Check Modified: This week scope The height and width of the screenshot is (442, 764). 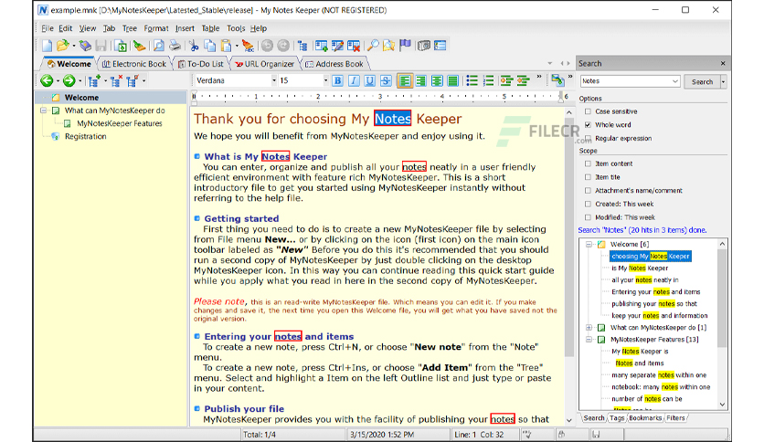[589, 217]
